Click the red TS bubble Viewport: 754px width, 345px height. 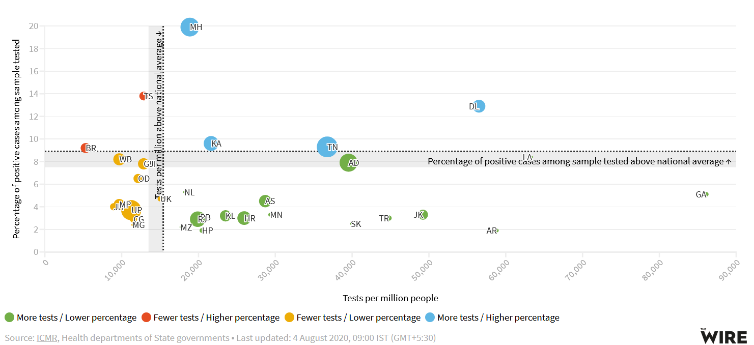[x=144, y=96]
